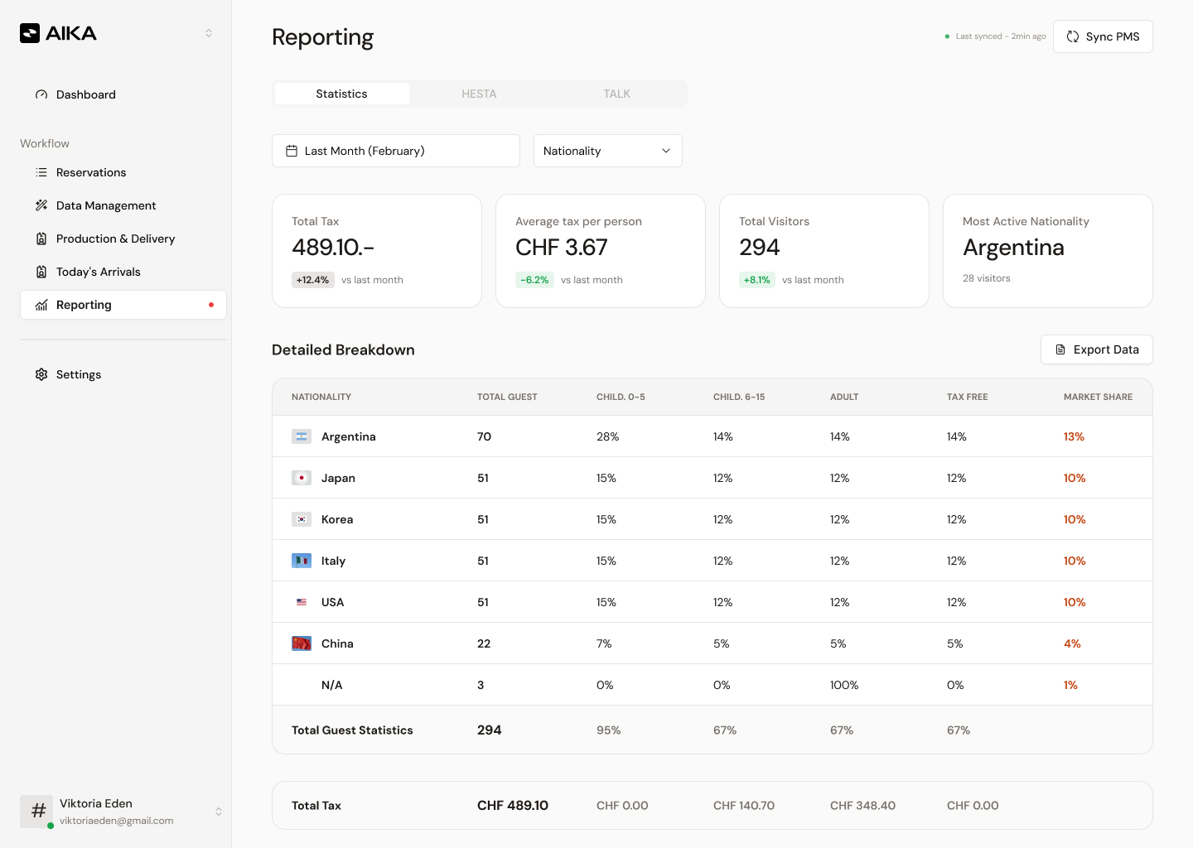Click the Most Active Nationality card value Argentina

1013,248
